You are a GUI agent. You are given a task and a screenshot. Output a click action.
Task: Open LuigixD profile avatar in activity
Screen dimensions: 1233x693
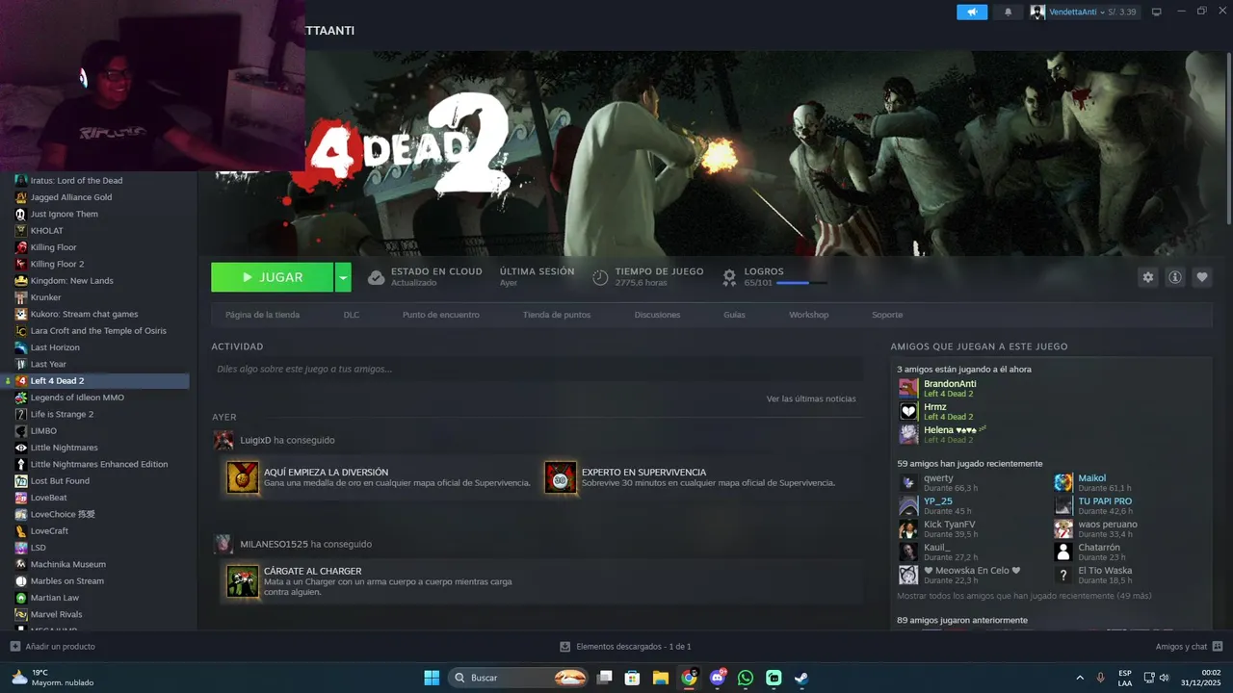pyautogui.click(x=223, y=440)
